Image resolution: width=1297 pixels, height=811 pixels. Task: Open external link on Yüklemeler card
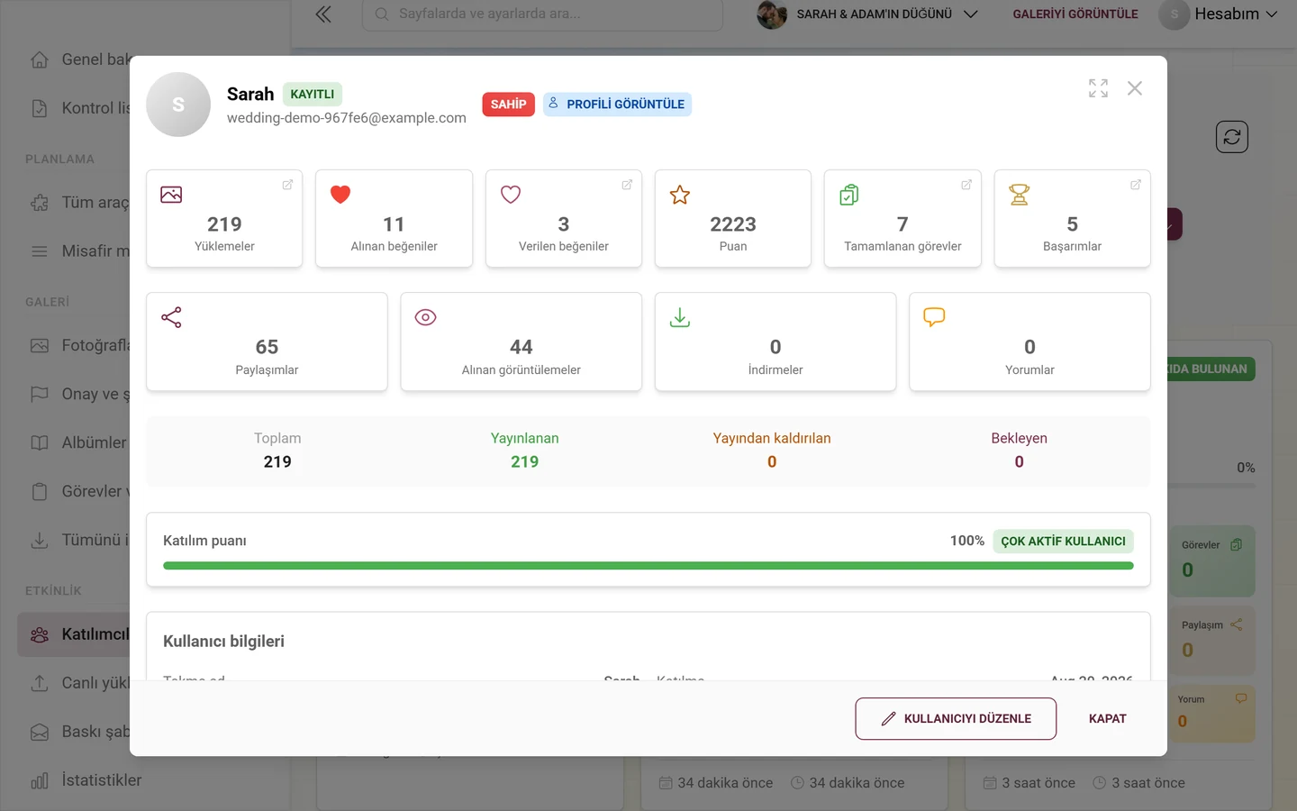[287, 185]
